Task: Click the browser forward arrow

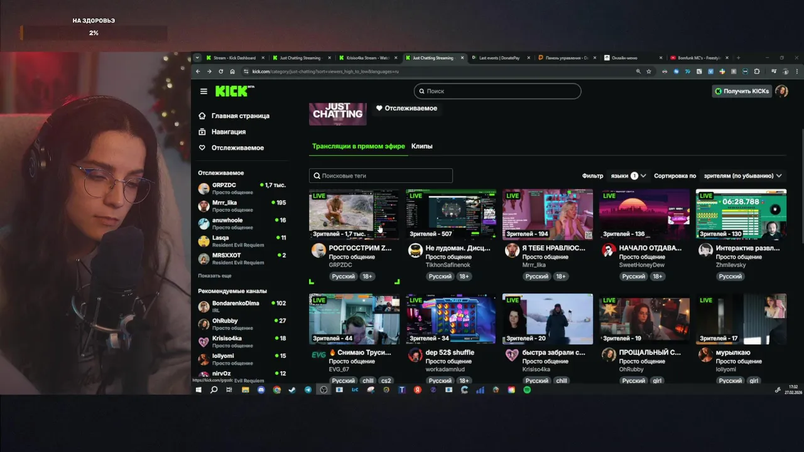Action: 210,72
